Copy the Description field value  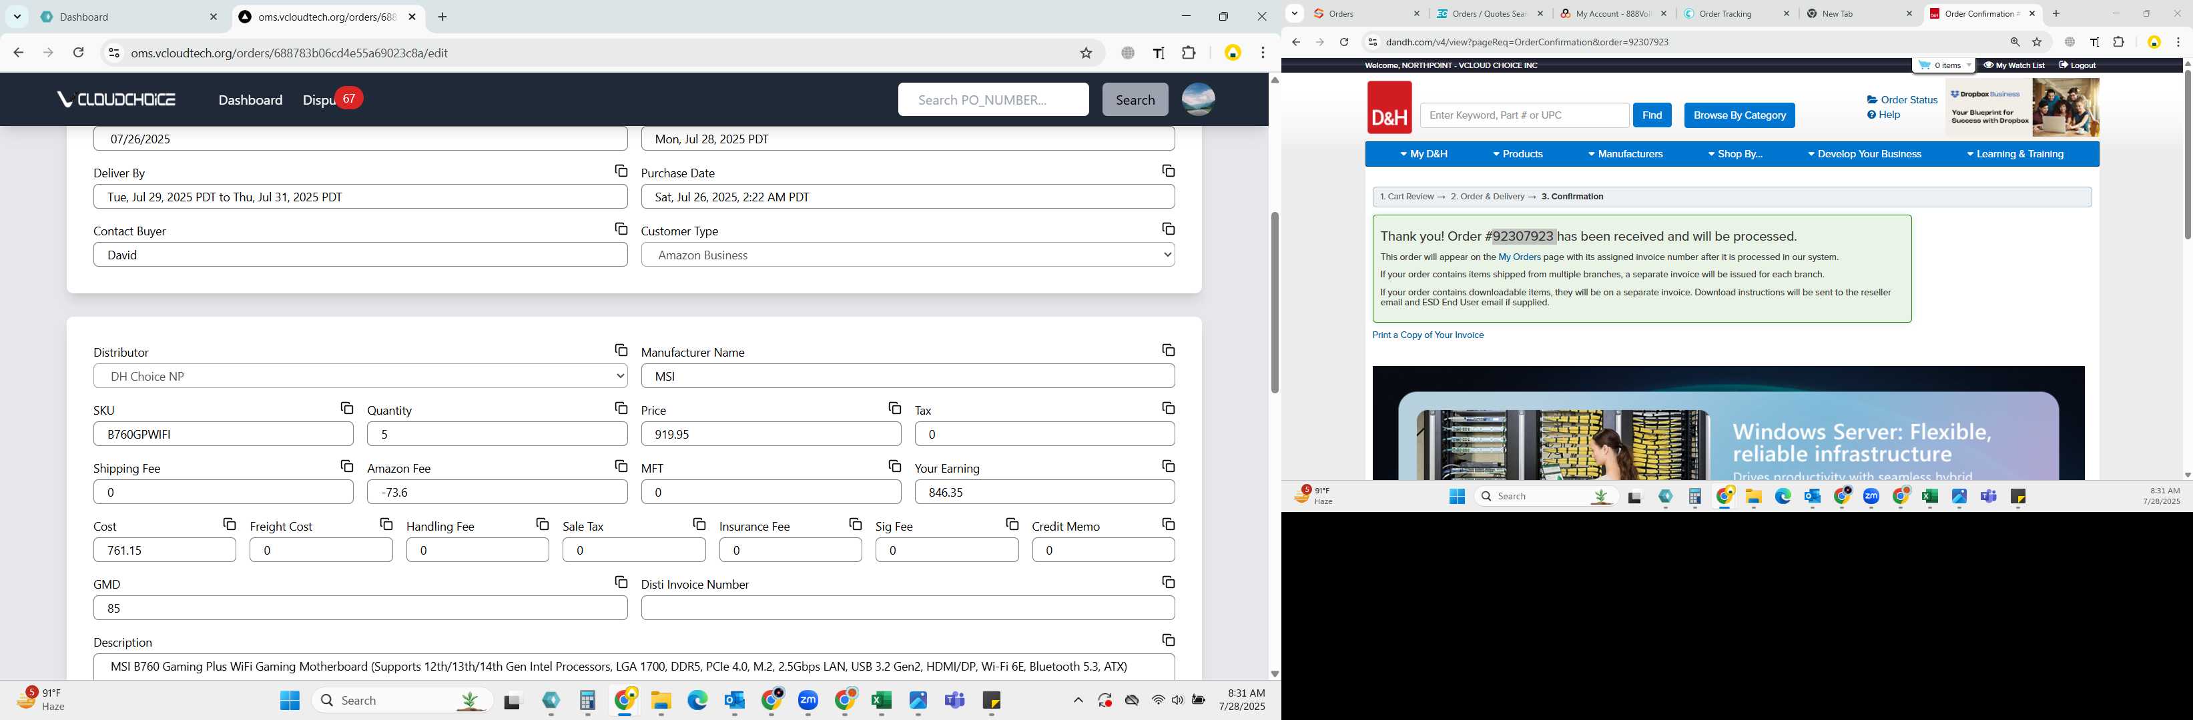click(x=1168, y=640)
